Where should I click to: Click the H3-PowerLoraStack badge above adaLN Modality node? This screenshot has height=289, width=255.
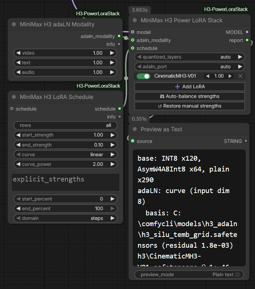pyautogui.click(x=98, y=13)
